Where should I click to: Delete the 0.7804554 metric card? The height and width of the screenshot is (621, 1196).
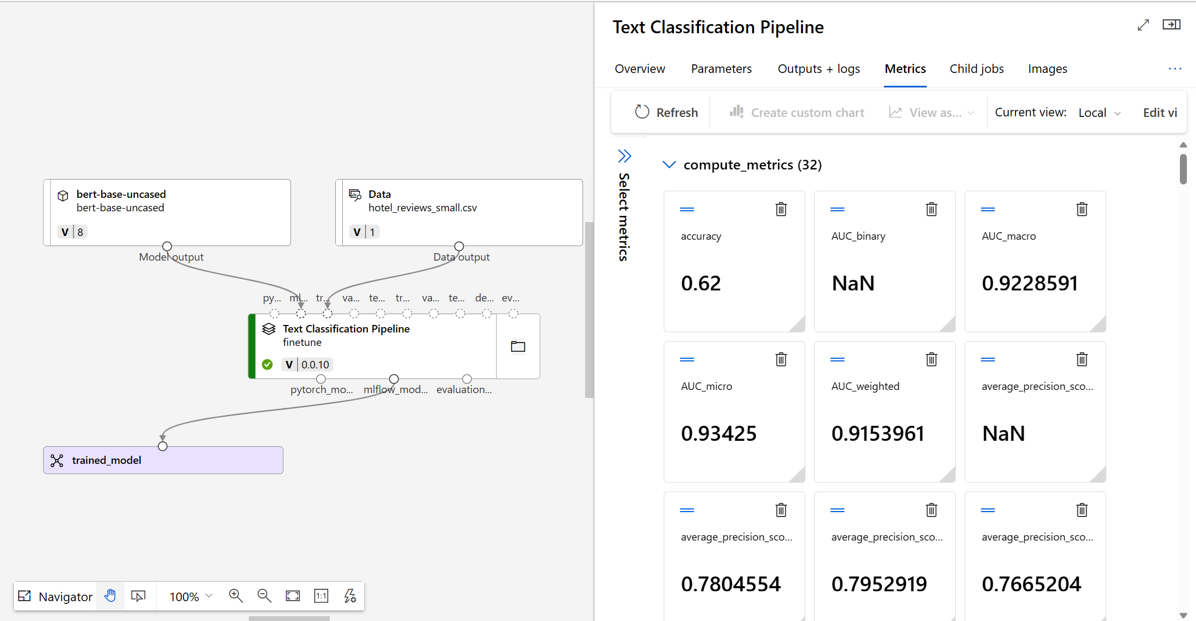point(781,510)
